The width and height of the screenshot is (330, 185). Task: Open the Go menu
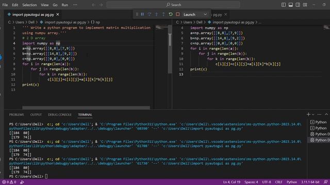point(55,5)
